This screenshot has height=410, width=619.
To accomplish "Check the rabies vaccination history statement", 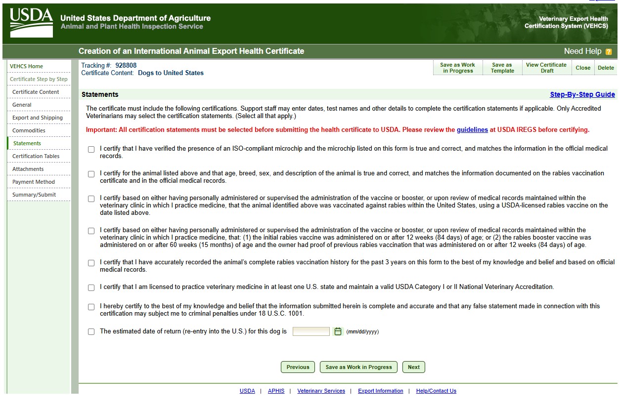I will tap(91, 262).
